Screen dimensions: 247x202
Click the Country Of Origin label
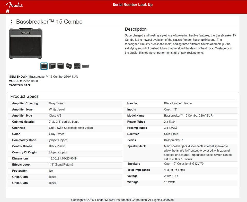pos(24,152)
